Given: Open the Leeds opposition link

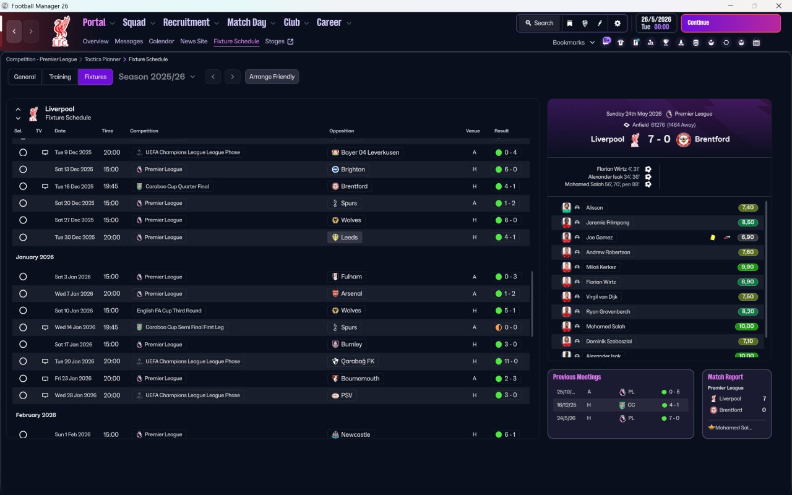Looking at the screenshot, I should [345, 237].
